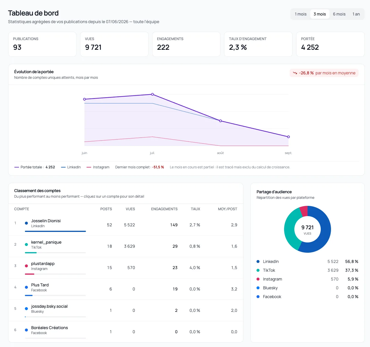370x347 pixels.
Task: Choose the 1 an period tab
Action: pos(356,14)
